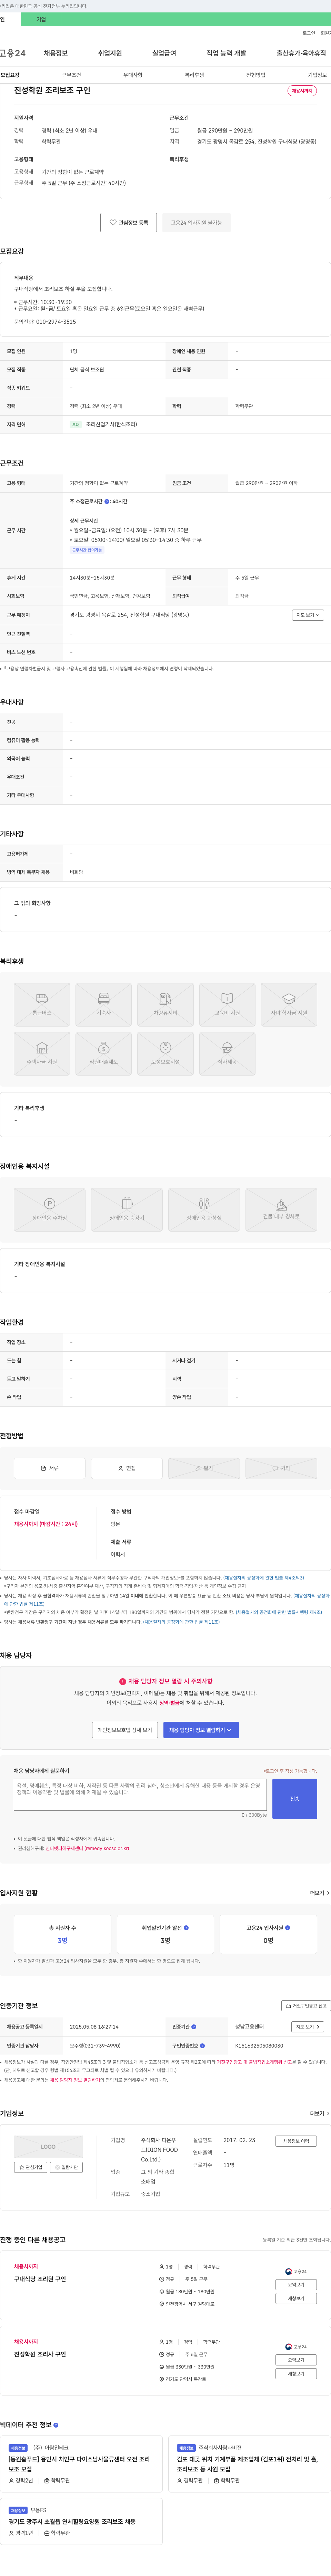Open the 진성학원 조리사 구인 posting

tap(40, 2354)
